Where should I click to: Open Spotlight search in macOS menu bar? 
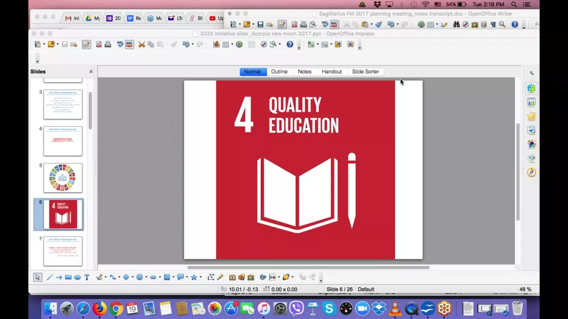[x=514, y=4]
